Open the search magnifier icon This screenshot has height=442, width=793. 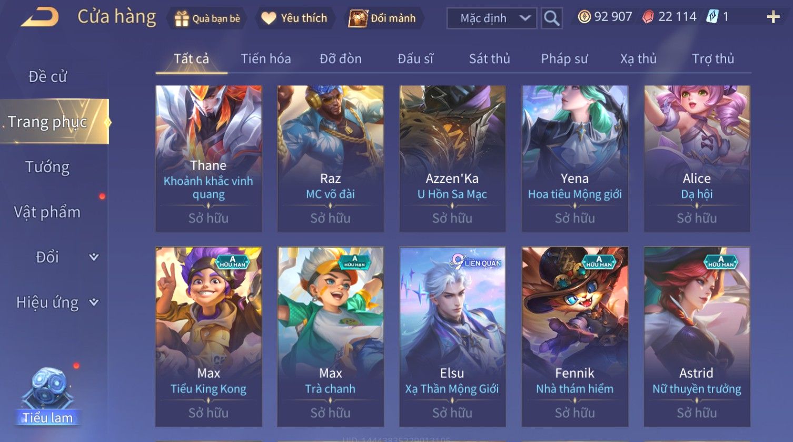click(x=551, y=18)
